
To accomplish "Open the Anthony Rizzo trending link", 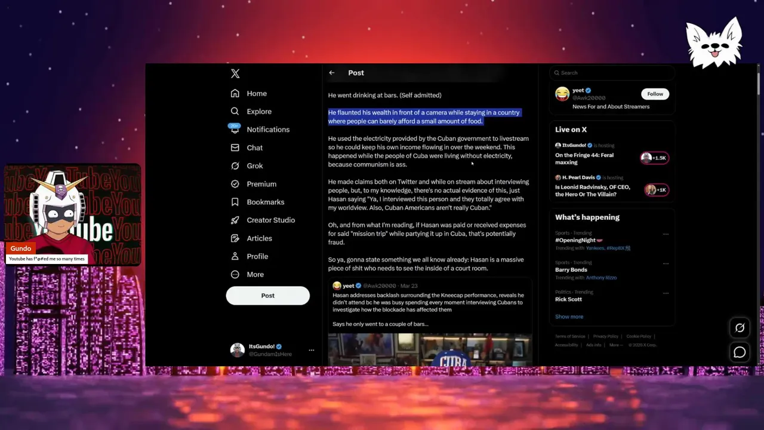I will tap(602, 278).
